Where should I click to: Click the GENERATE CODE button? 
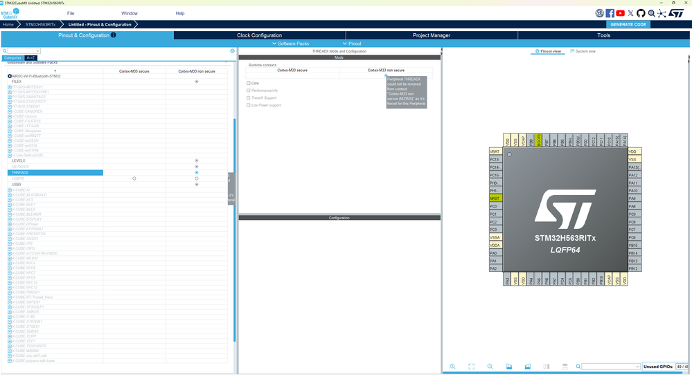pos(628,25)
